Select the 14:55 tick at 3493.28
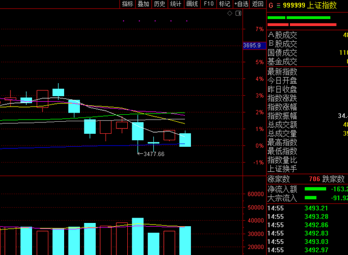The image size is (348, 255). tap(307, 216)
